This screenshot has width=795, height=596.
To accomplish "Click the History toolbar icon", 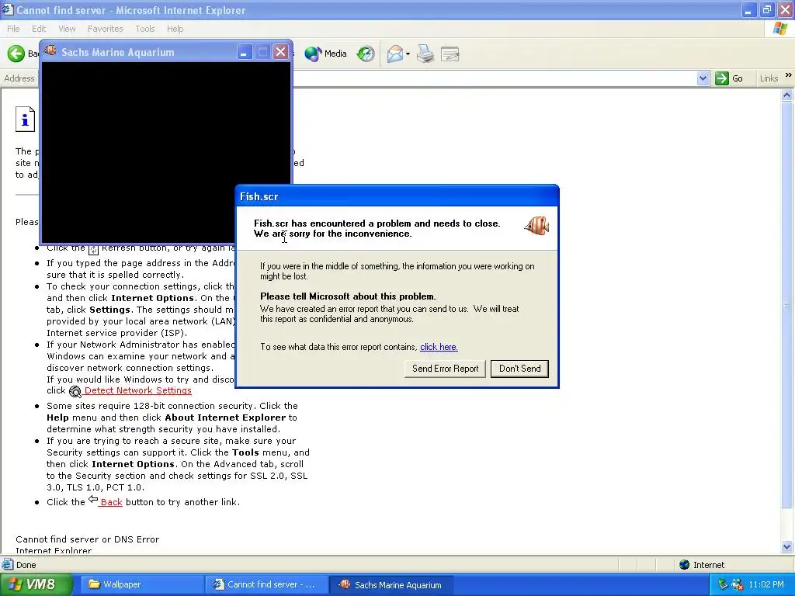I will click(x=366, y=54).
